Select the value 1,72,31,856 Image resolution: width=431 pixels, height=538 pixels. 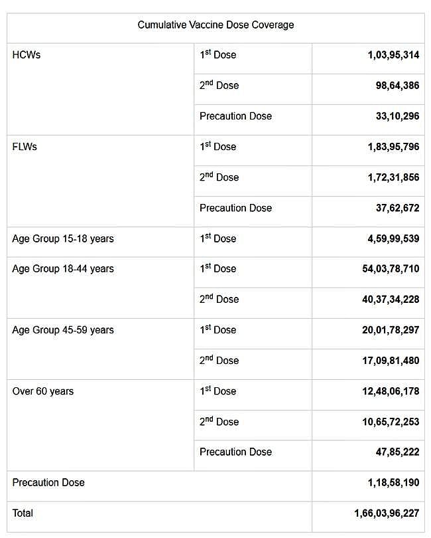pyautogui.click(x=393, y=177)
